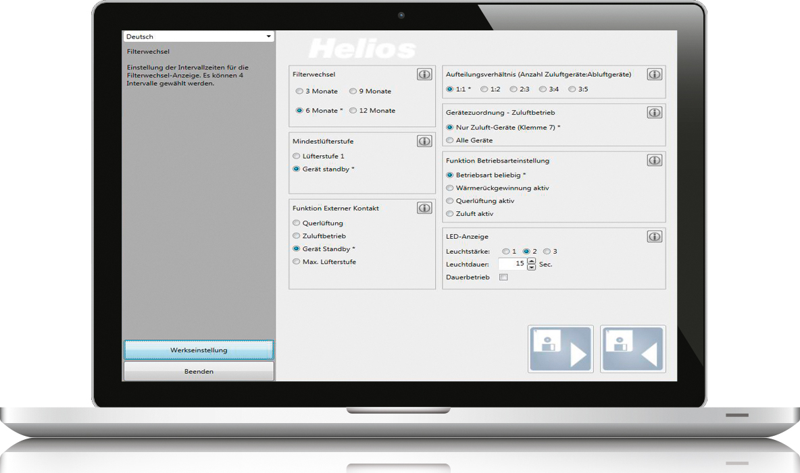Click the Beenden button
The image size is (800, 473).
[198, 370]
